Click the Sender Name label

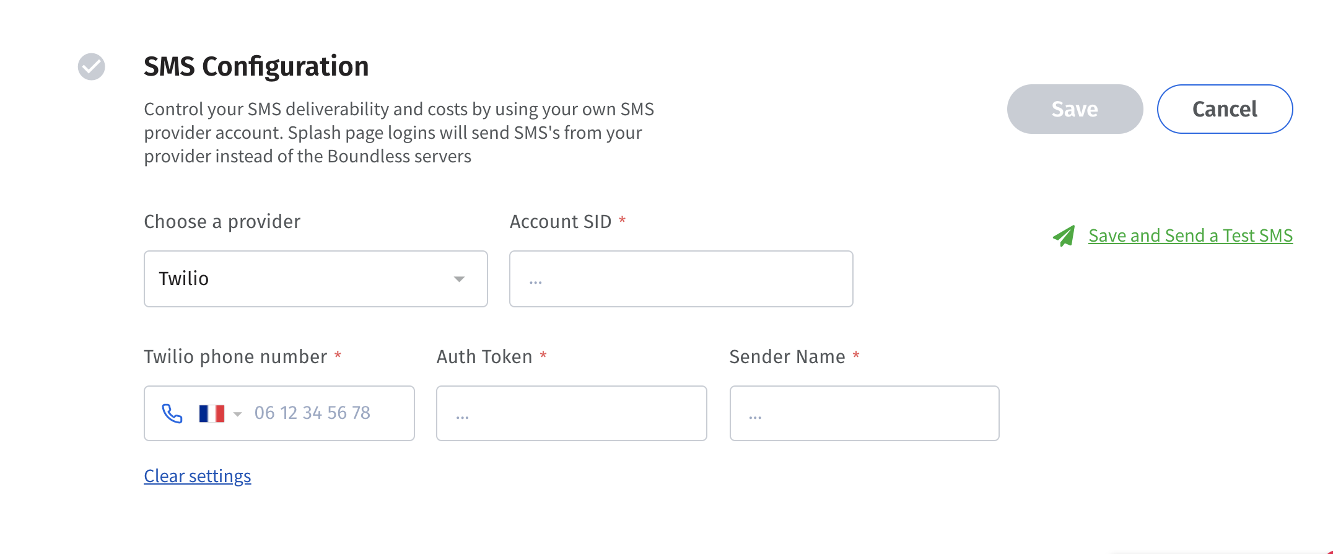click(x=787, y=357)
